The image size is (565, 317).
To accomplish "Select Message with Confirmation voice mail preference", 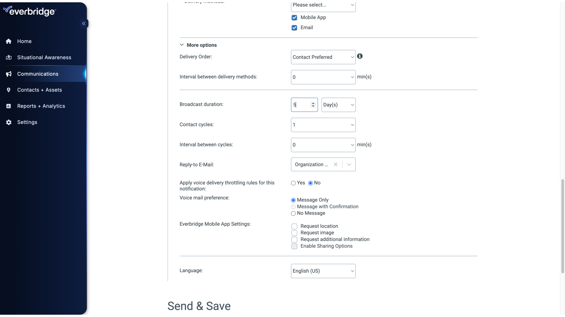I will [293, 207].
